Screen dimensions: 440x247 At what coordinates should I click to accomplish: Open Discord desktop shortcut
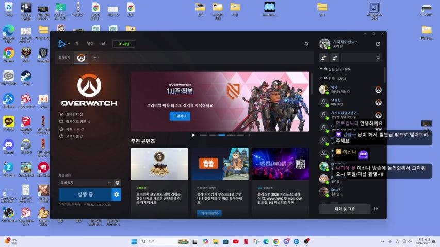coord(9,147)
